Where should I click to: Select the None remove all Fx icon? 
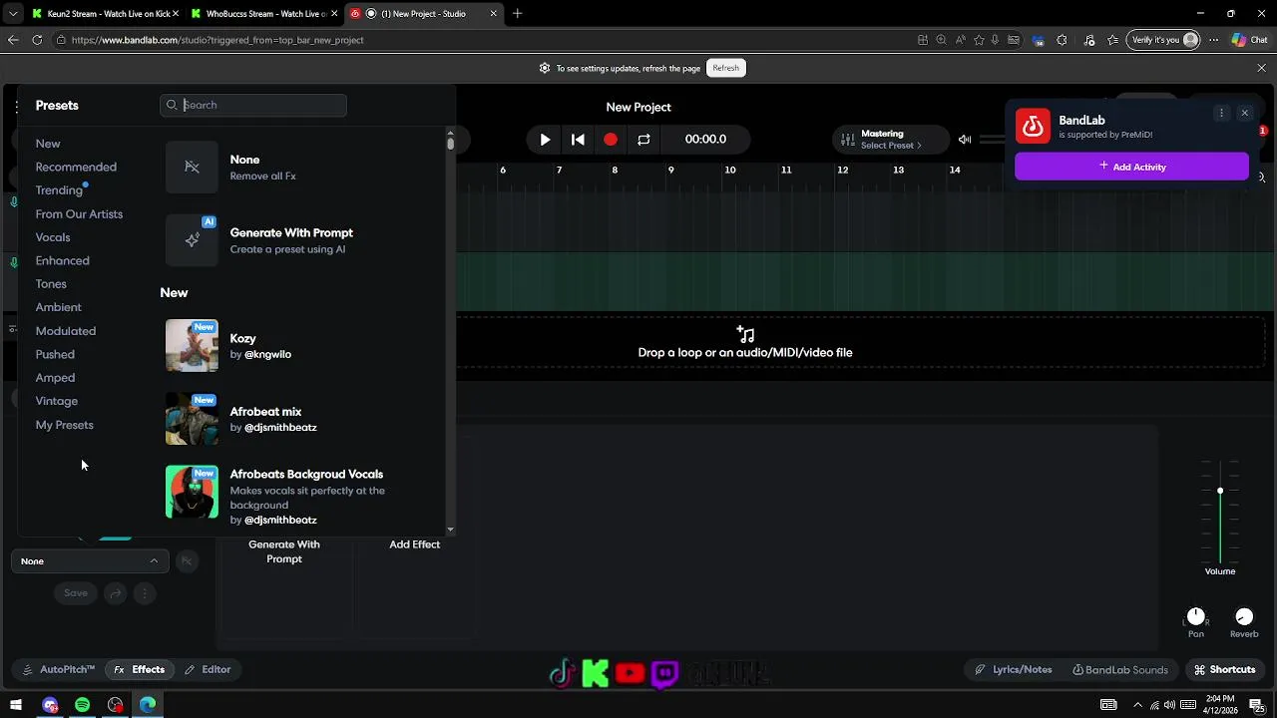pyautogui.click(x=192, y=168)
